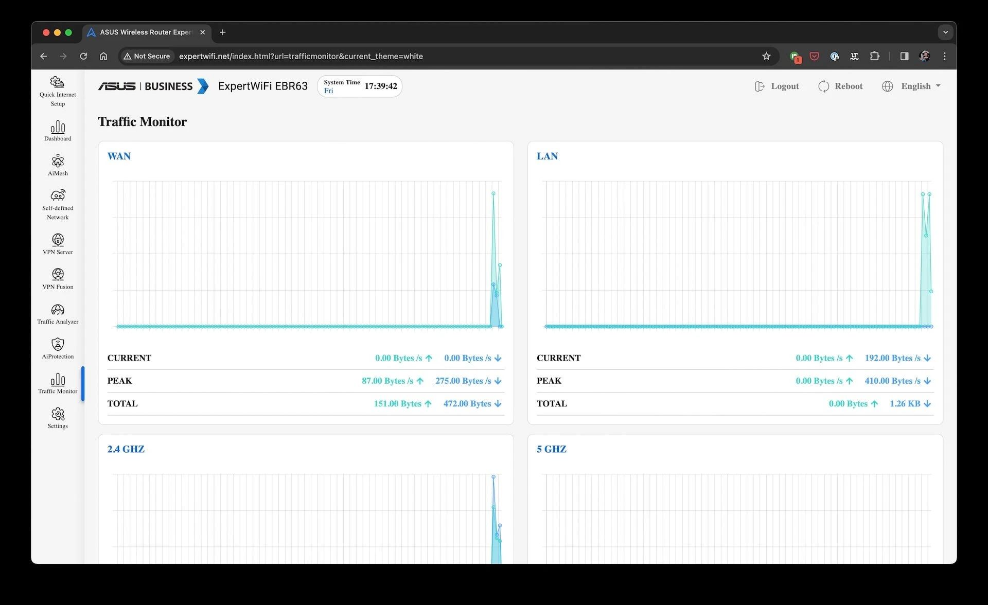Click LAN total download 1.26 KB
Viewport: 988px width, 605px height.
(910, 403)
